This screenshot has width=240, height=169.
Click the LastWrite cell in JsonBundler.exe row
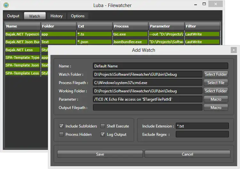tap(202, 42)
